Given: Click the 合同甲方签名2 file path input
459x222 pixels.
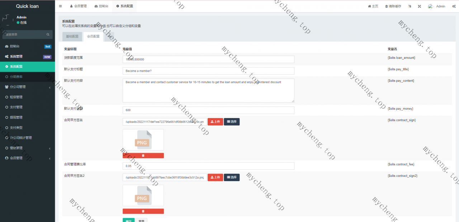Looking at the screenshot, I should point(165,177).
